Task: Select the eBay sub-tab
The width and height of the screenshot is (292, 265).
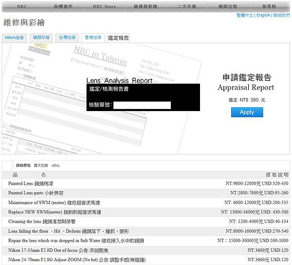Action: tap(55, 166)
